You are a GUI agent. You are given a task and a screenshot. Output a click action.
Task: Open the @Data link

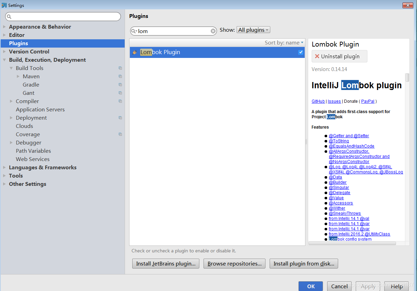click(335, 177)
